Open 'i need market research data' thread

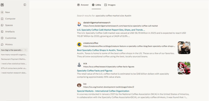pyautogui.click(x=14, y=73)
